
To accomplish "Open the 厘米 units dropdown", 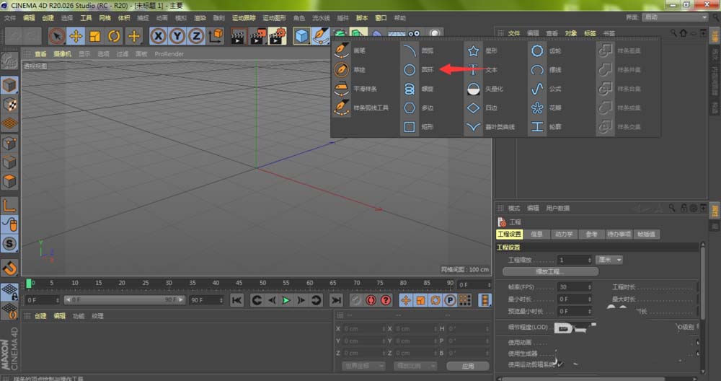I will (610, 260).
